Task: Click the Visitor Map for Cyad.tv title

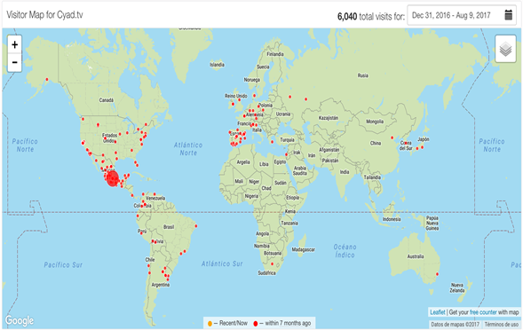Action: 44,15
